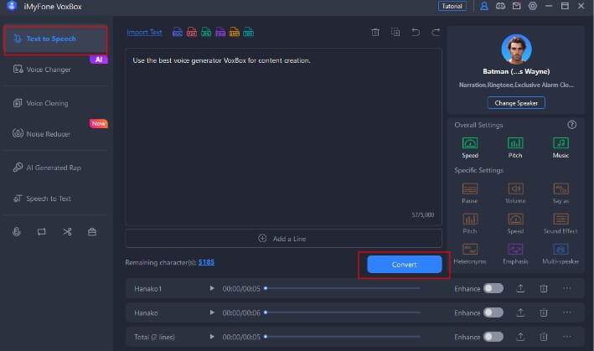Open more options for Hanako1 track
Viewport: 594px width, 351px height.
tap(566, 288)
